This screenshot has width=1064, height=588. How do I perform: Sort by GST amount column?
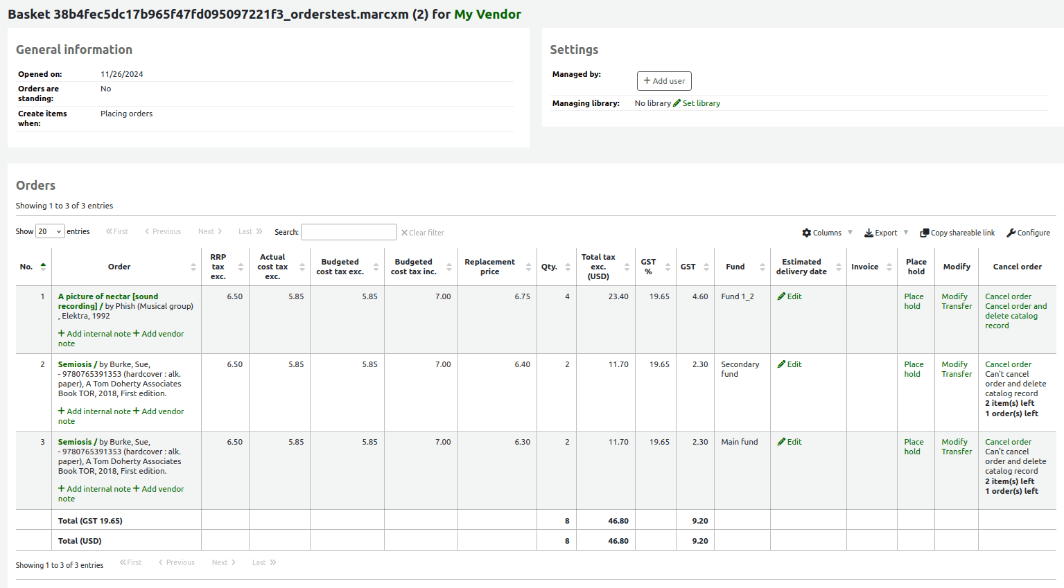695,267
